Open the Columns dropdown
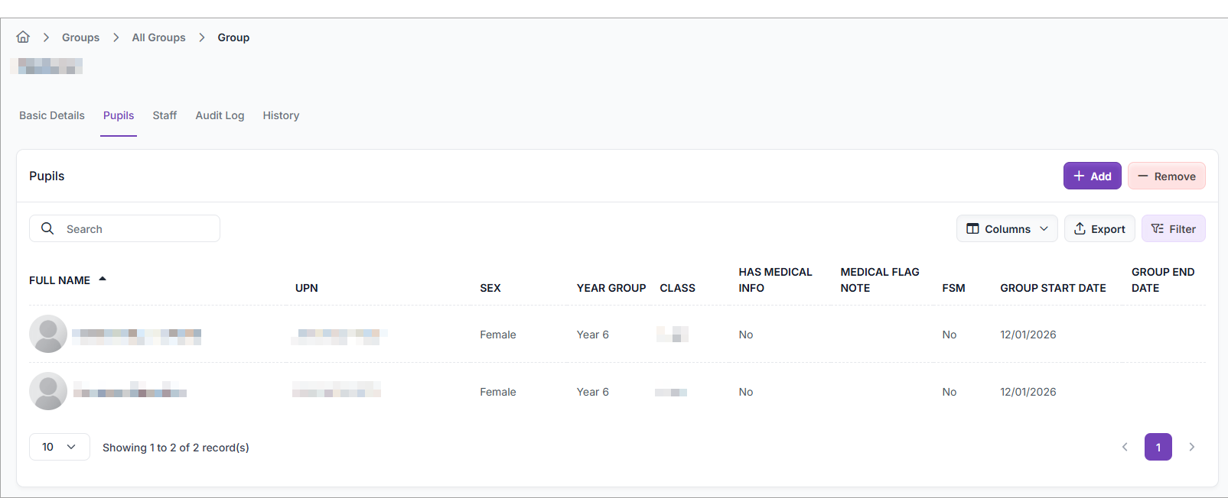 pyautogui.click(x=1006, y=228)
